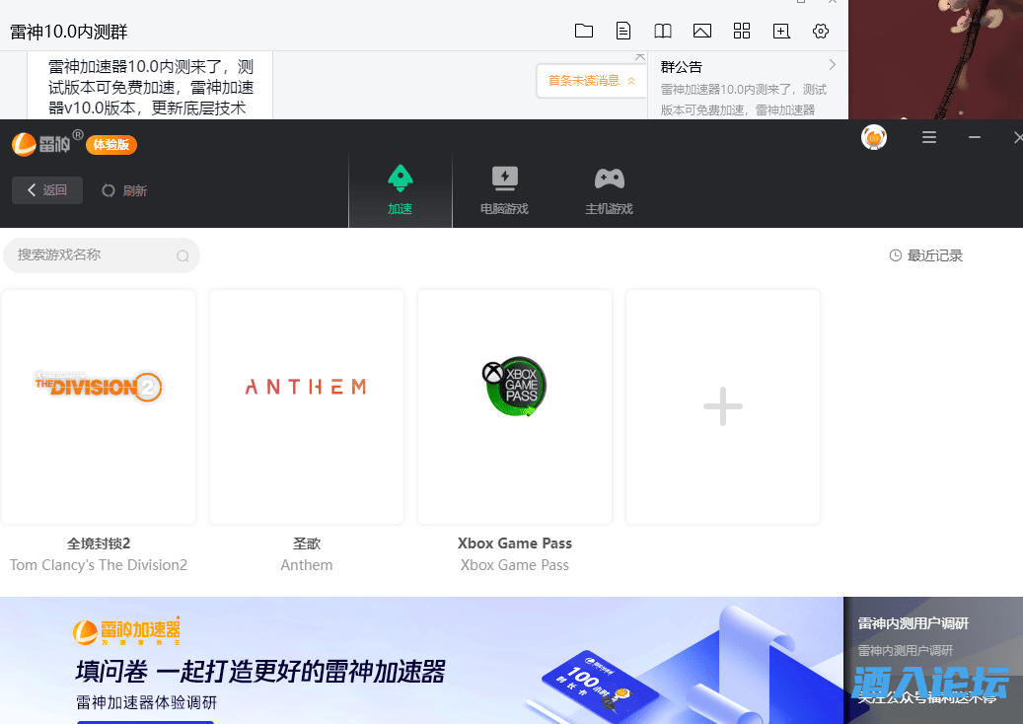Open the folder icon in chat group toolbar
This screenshot has height=724, width=1023.
coord(584,31)
